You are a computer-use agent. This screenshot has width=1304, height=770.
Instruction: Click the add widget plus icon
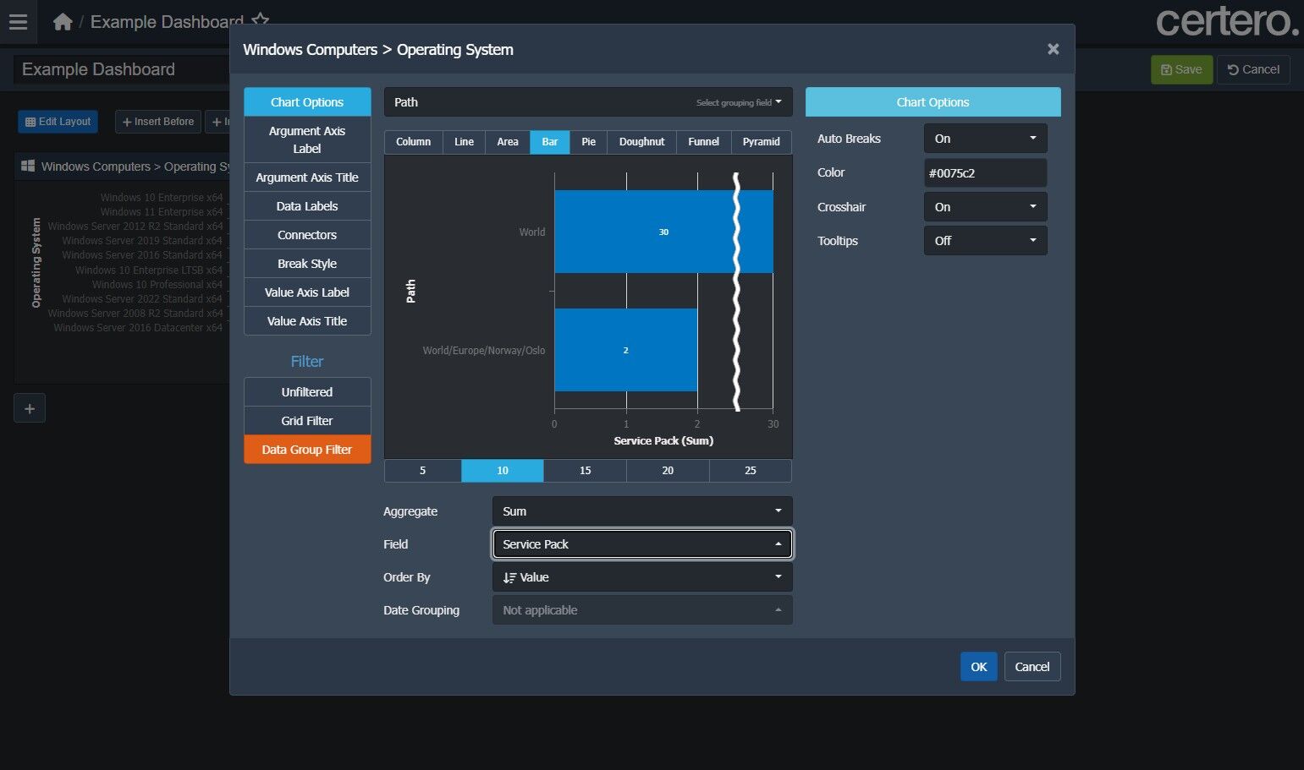(30, 409)
